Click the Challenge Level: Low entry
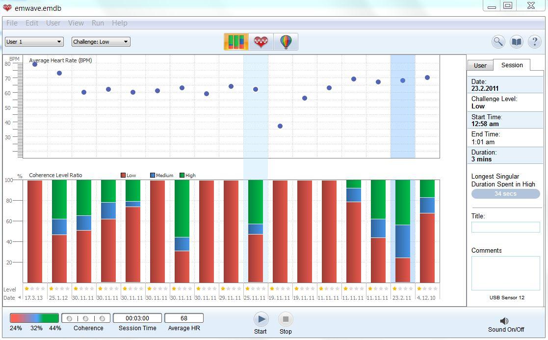The height and width of the screenshot is (340, 548). [x=505, y=103]
